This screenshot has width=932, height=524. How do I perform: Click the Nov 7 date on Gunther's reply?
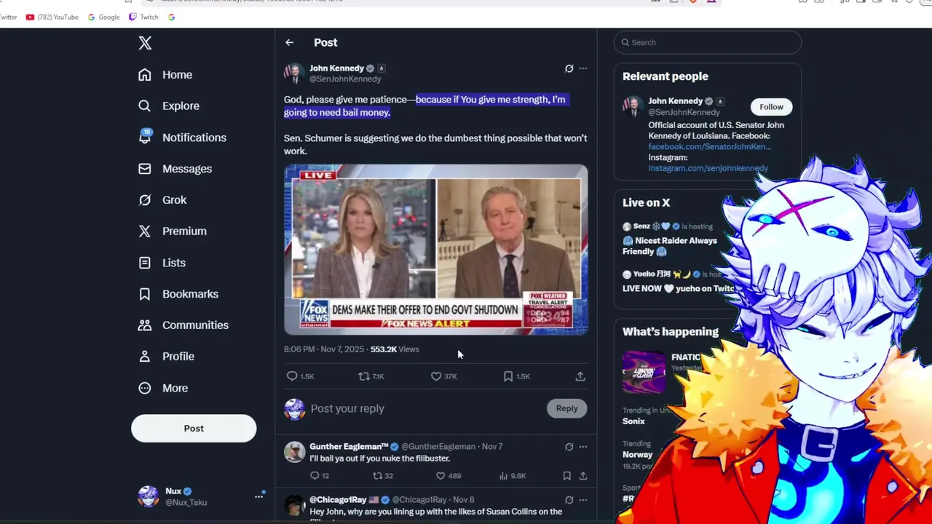[x=492, y=446]
